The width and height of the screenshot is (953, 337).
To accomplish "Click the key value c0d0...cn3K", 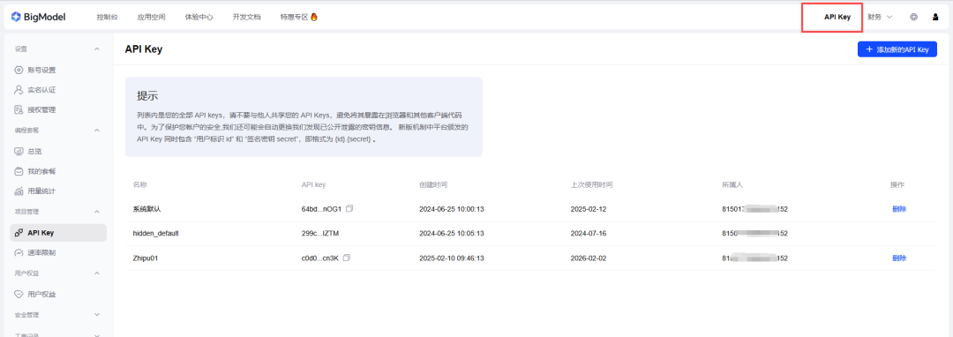I will pyautogui.click(x=319, y=258).
